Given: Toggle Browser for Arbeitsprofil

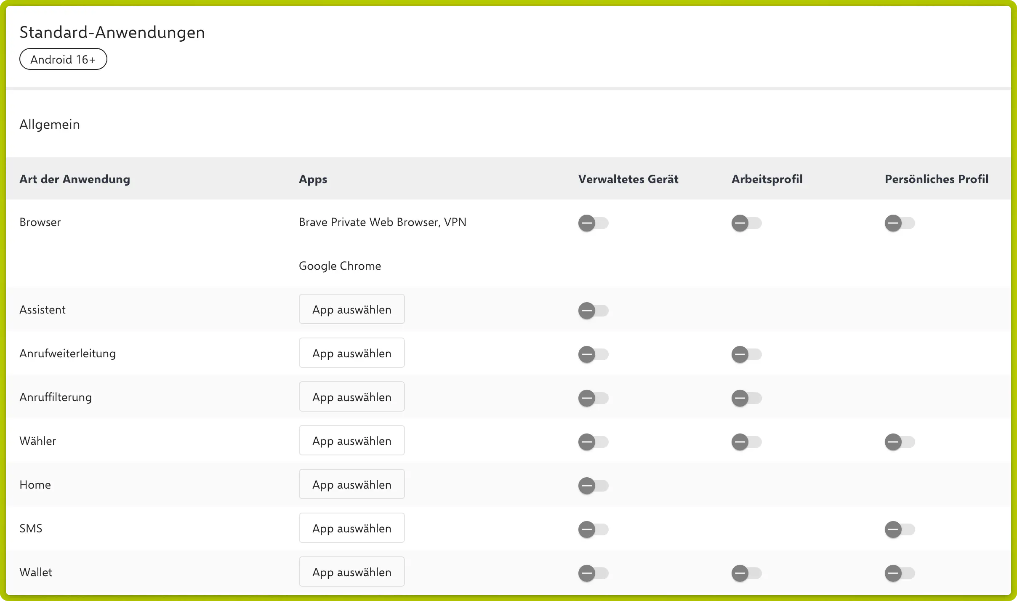Looking at the screenshot, I should pyautogui.click(x=746, y=223).
